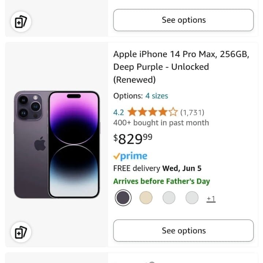Tap the 400+ bought in past month text

point(161,123)
